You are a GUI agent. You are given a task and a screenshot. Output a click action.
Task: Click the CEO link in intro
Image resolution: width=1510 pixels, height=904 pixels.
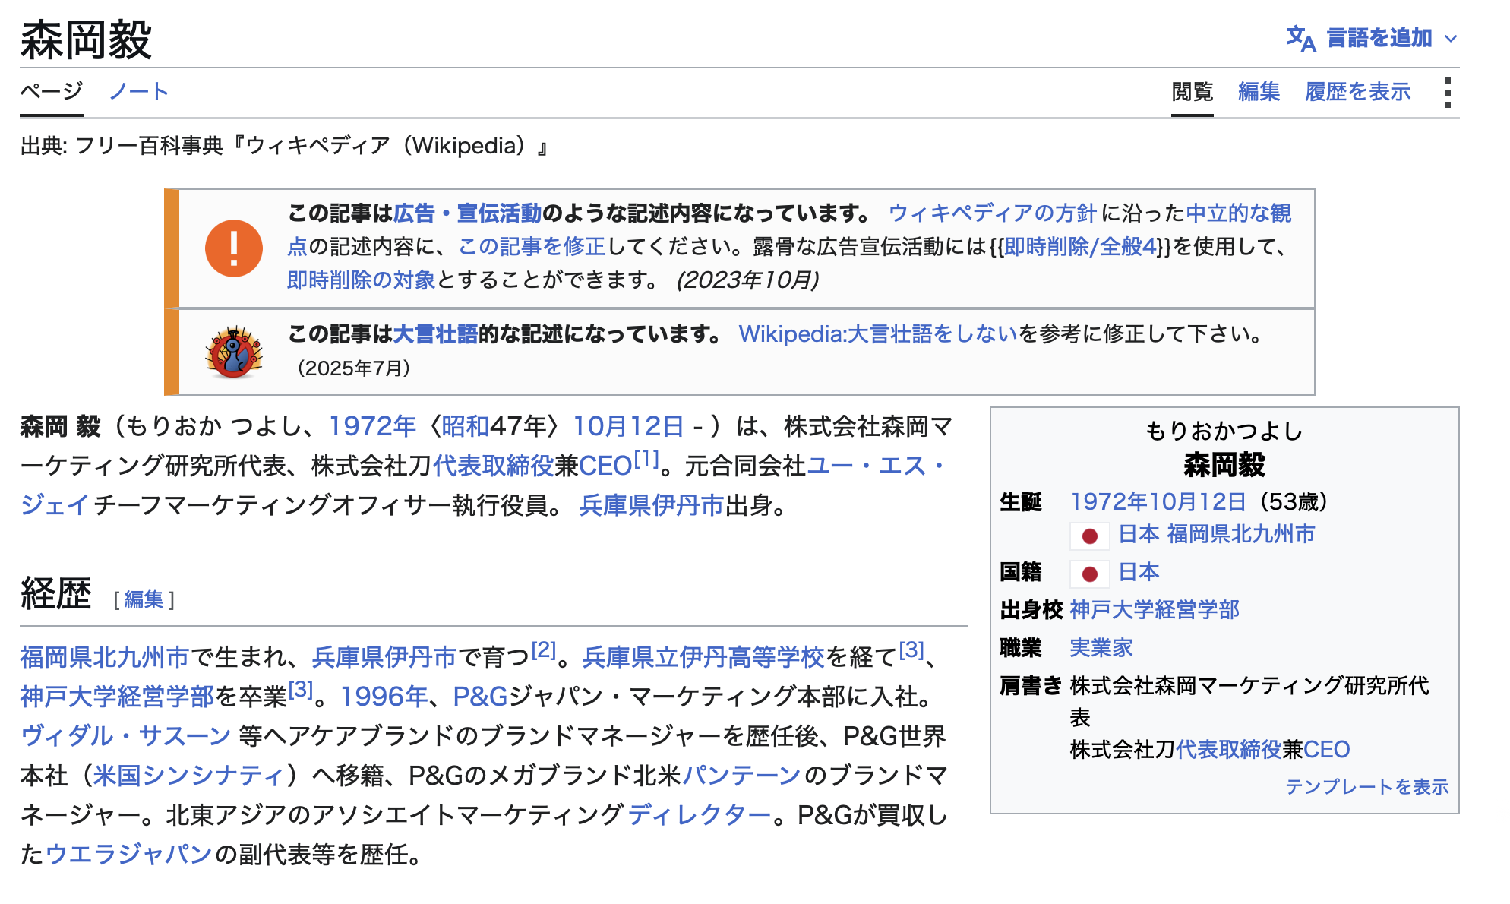(605, 466)
